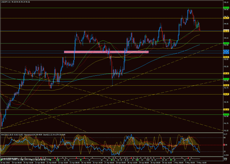Select the OHLC values 94.38 94.45 94.34 94.36
Image resolution: width=230 pixels, height=164 pixels.
[20, 2]
